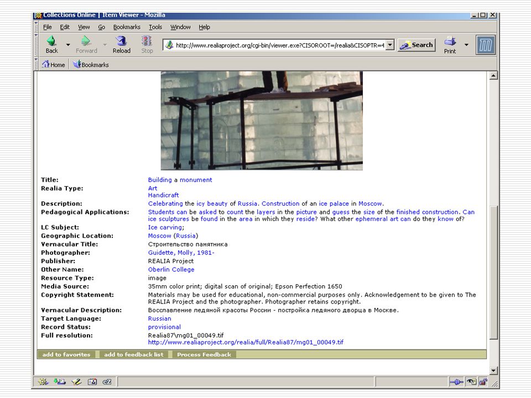531x398 pixels.
Task: Click the security padlock icon
Action: click(483, 382)
